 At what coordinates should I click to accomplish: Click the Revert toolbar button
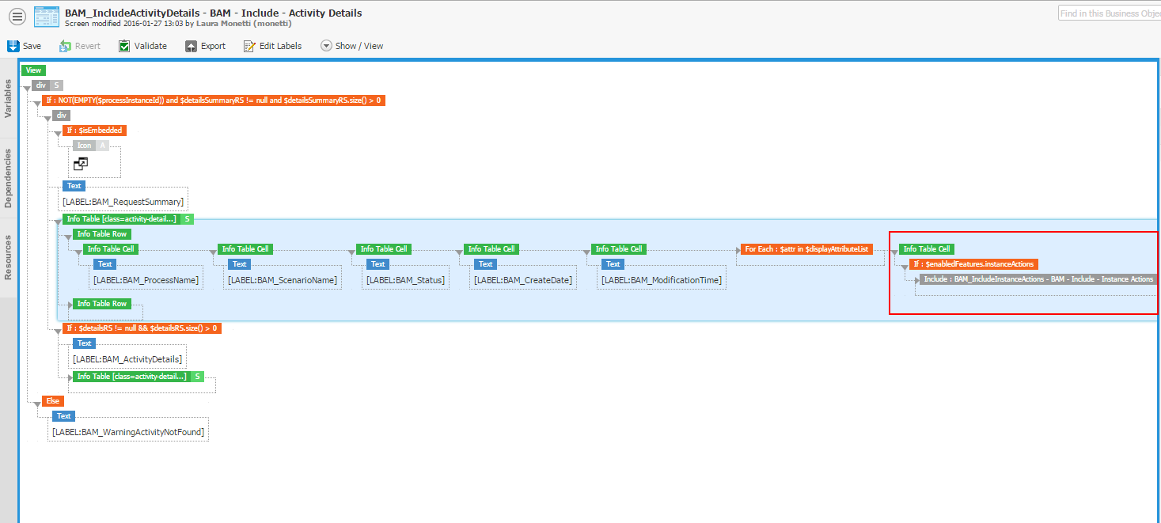(x=80, y=46)
